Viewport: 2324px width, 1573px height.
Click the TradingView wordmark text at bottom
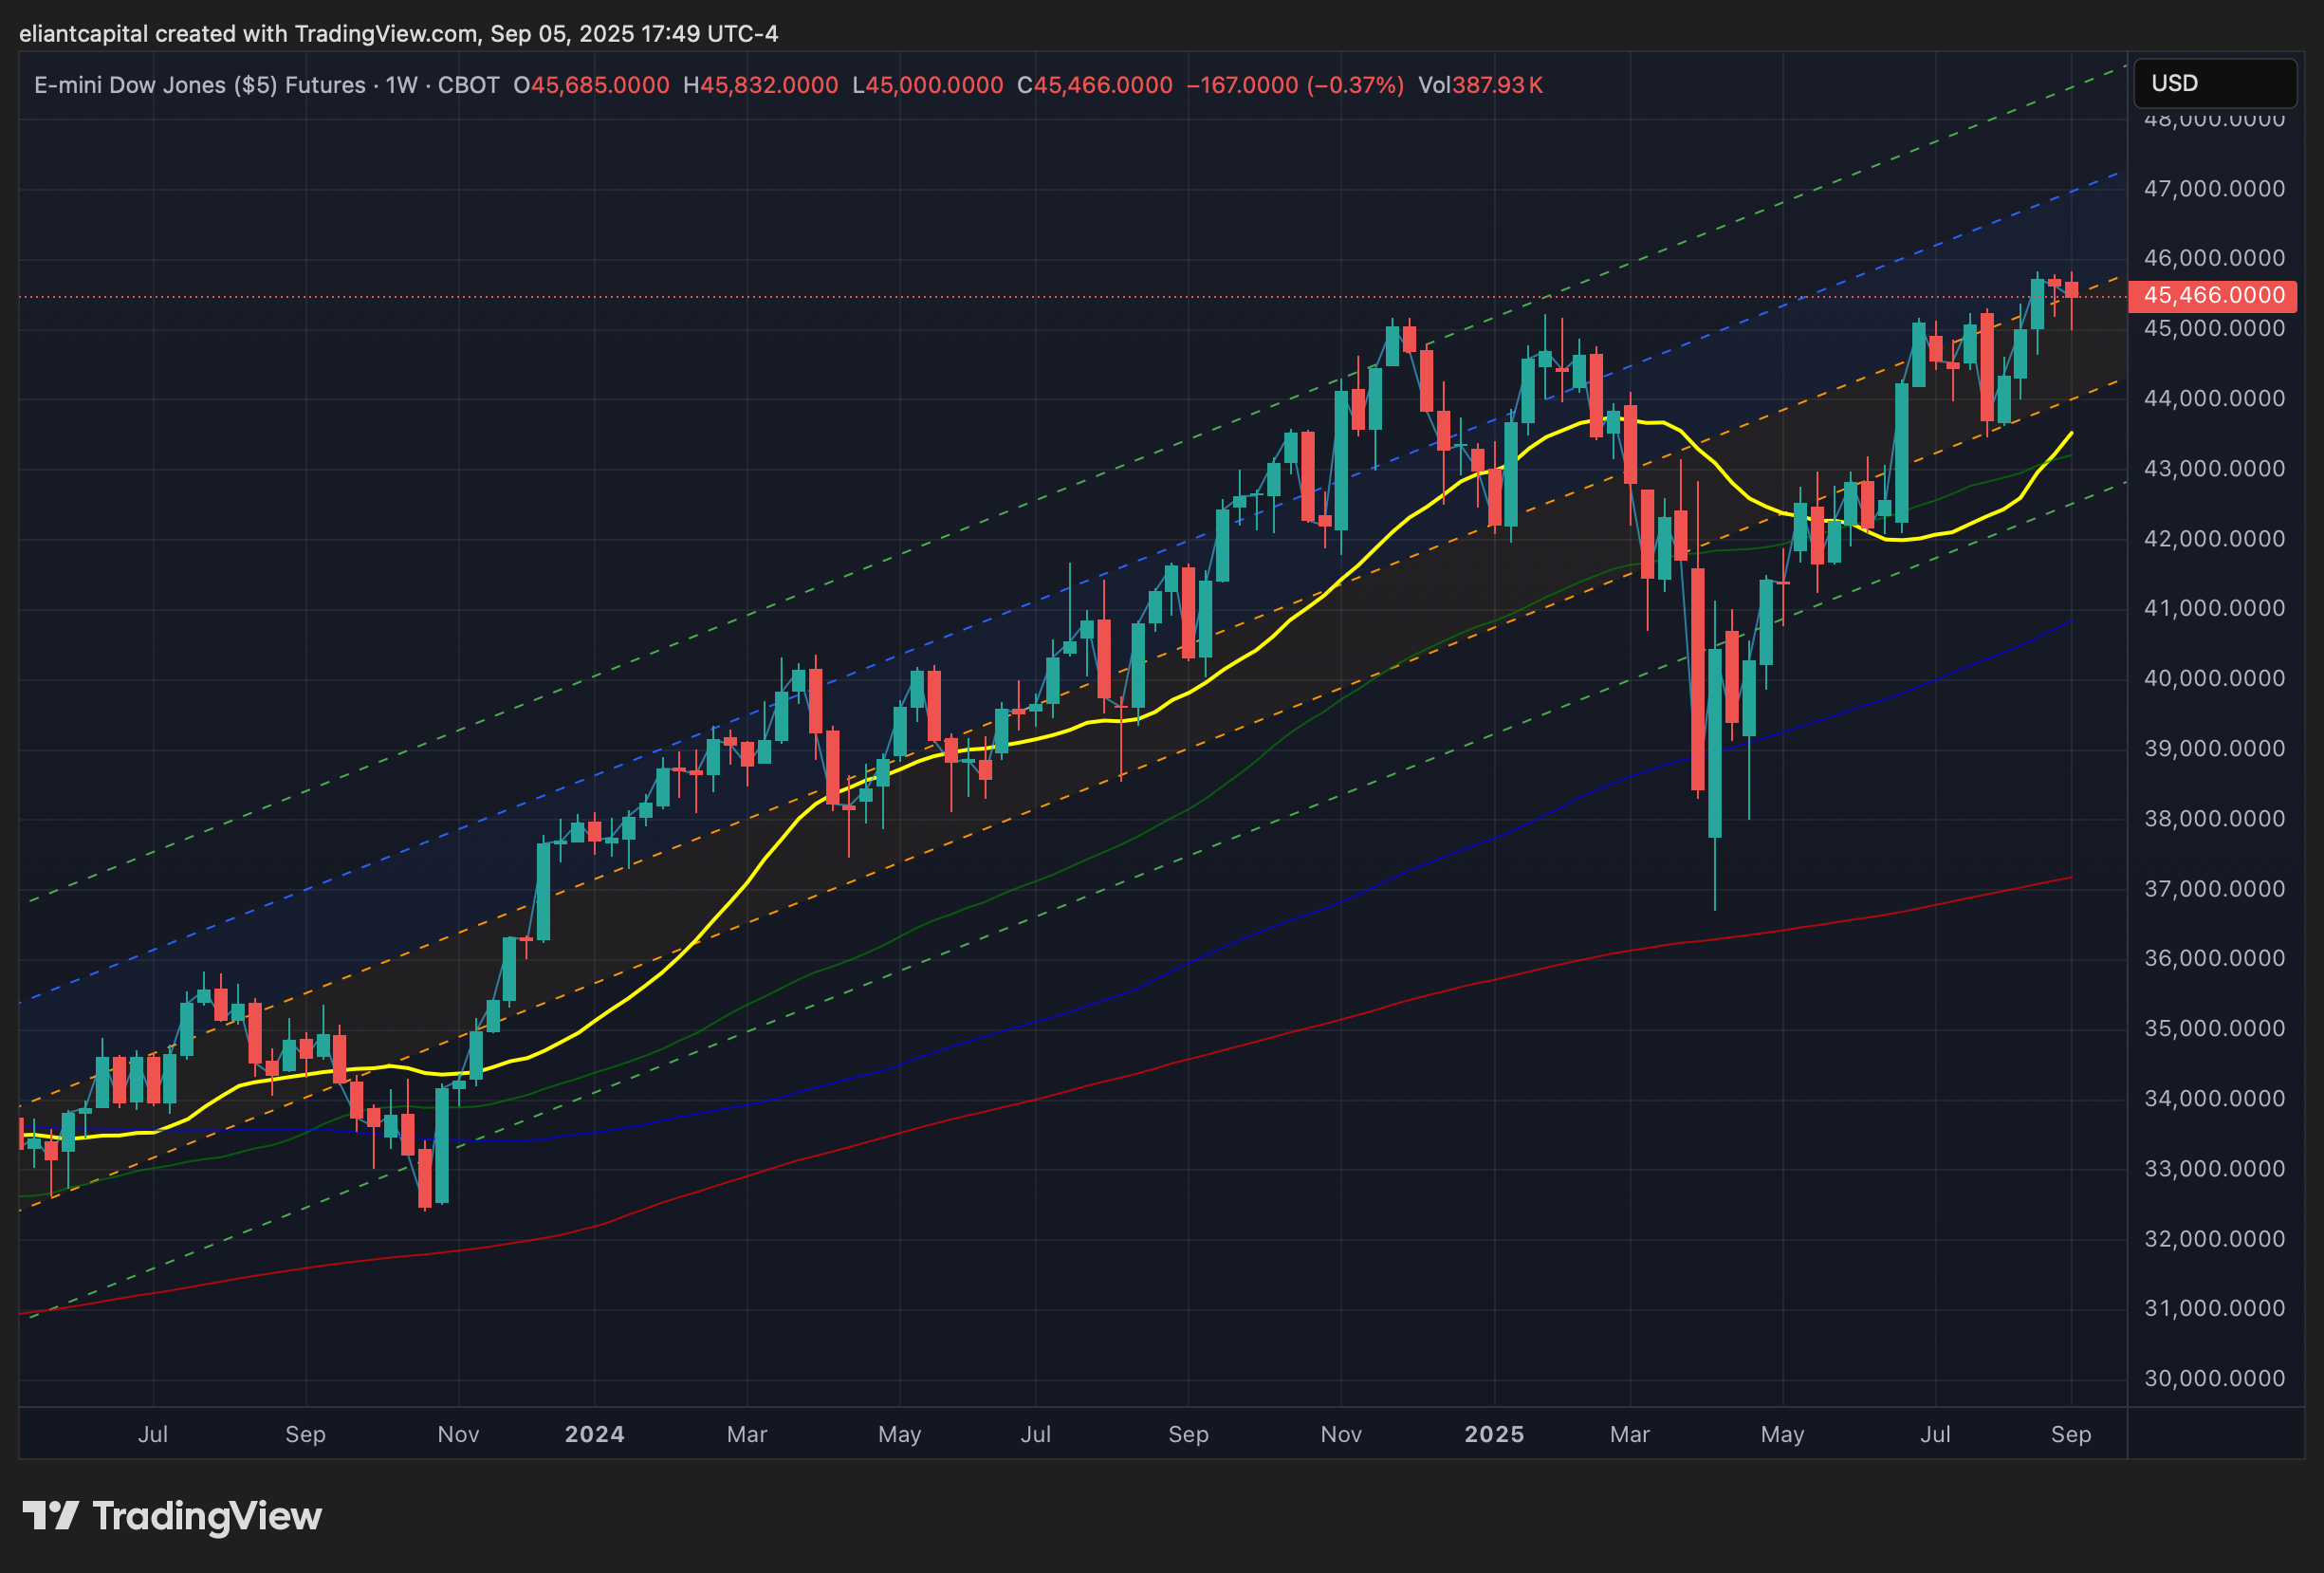coord(207,1516)
